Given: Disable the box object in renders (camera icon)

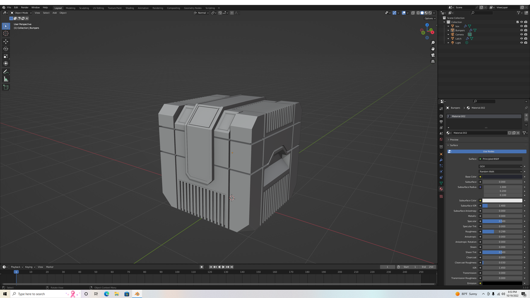Looking at the screenshot, I should pos(526,26).
